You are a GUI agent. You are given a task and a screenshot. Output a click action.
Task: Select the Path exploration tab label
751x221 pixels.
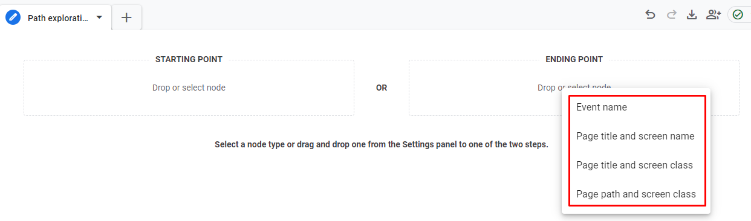[x=58, y=18]
